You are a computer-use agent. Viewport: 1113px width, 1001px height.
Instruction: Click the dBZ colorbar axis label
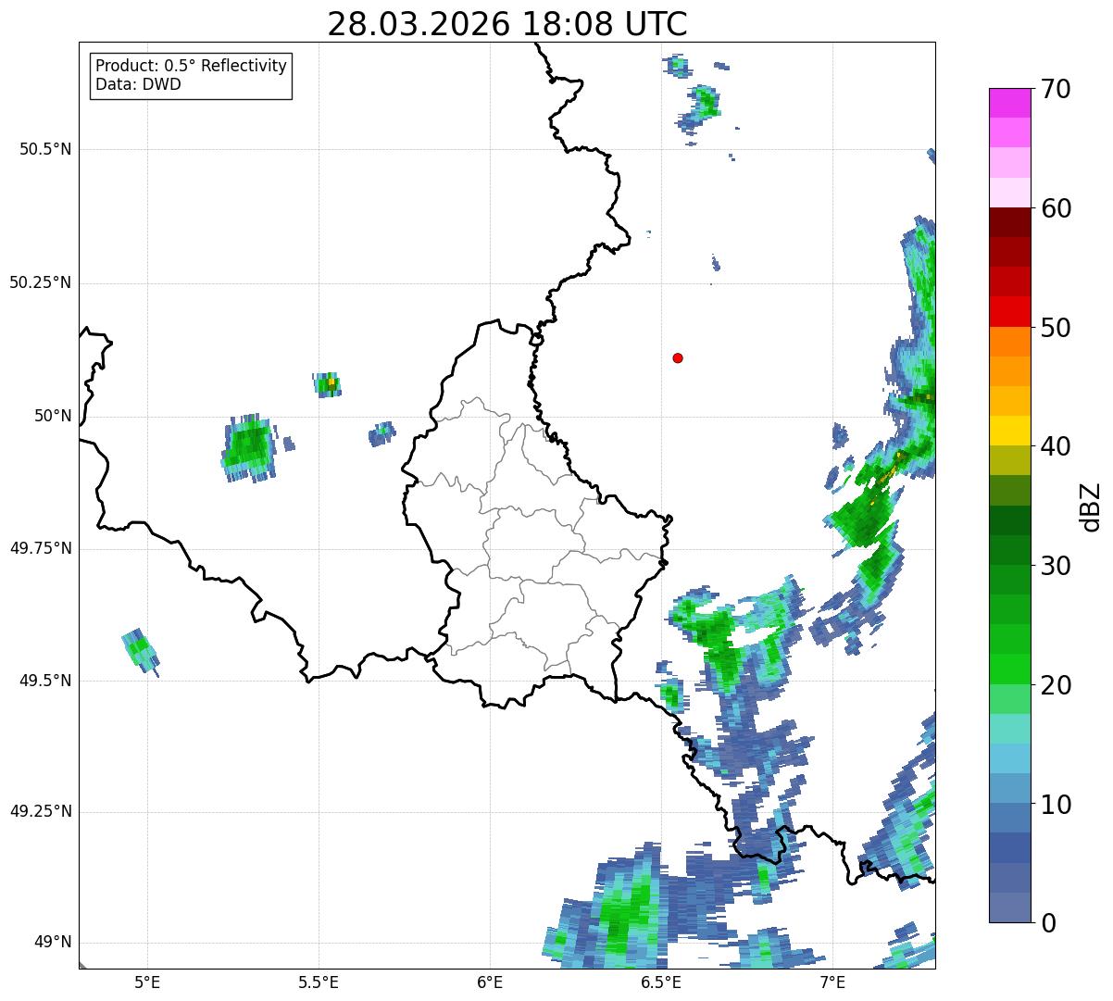coord(1092,506)
